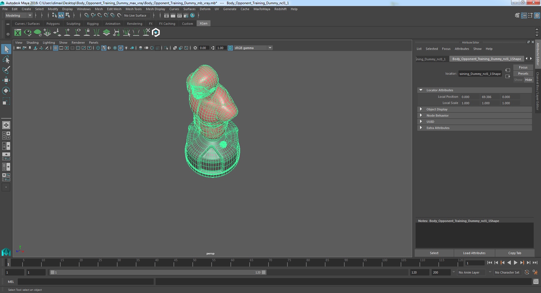Switch to single perspective view layout
Image resolution: width=541 pixels, height=293 pixels.
pos(6,125)
